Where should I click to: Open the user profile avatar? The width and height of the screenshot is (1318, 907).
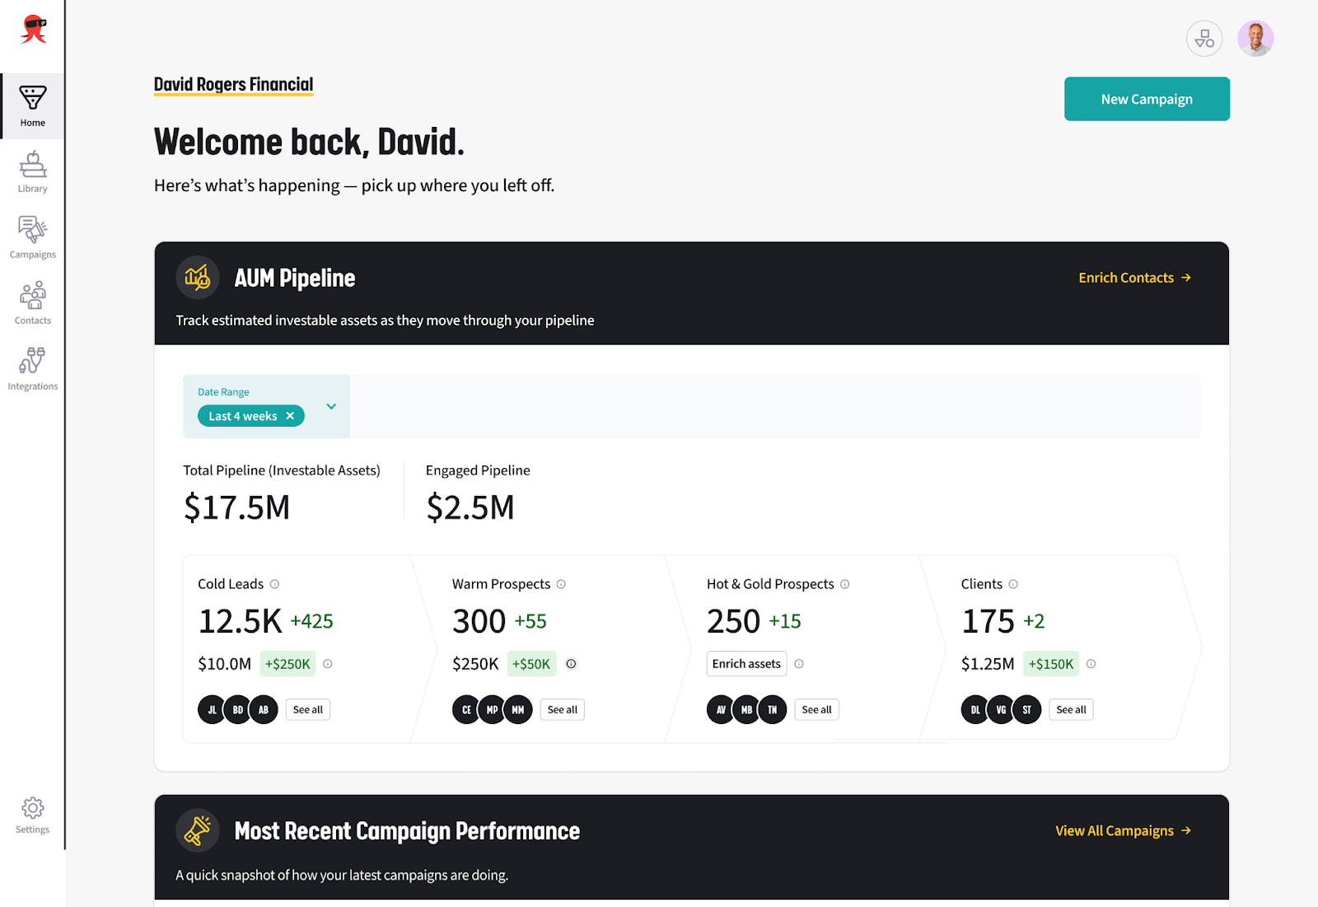1255,39
